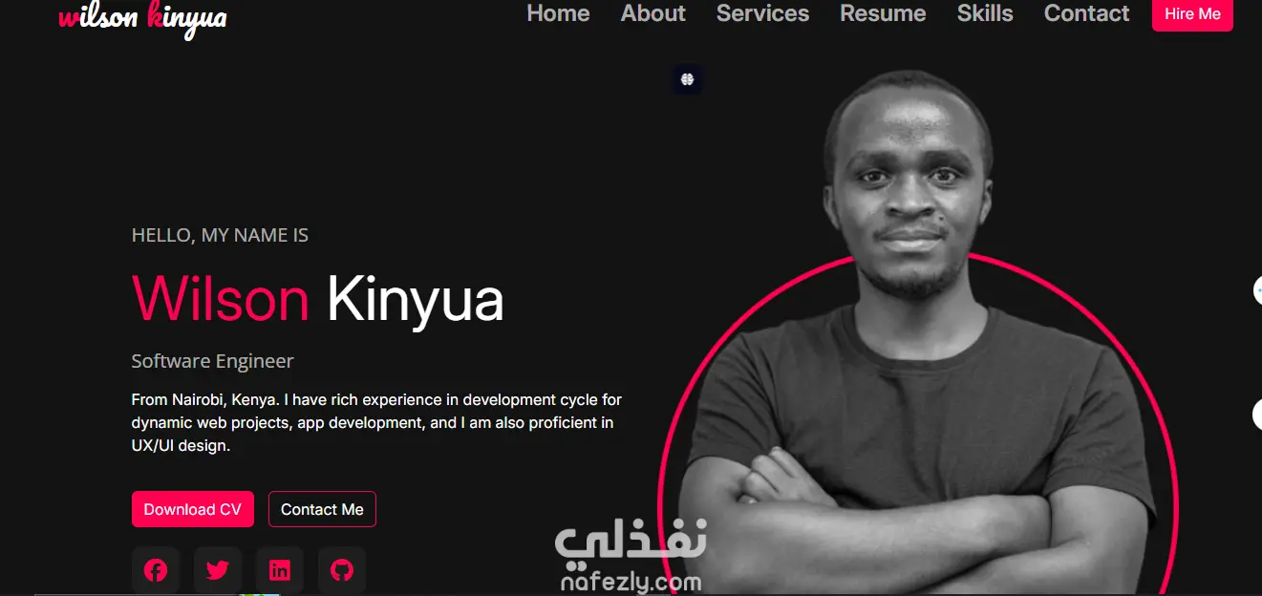Jump to the Skills section
This screenshot has height=596, width=1262.
pos(985,13)
